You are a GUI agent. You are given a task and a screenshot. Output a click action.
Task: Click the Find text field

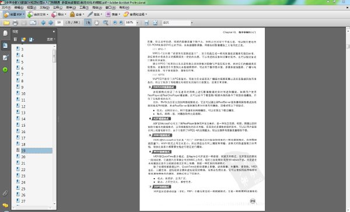176,23
